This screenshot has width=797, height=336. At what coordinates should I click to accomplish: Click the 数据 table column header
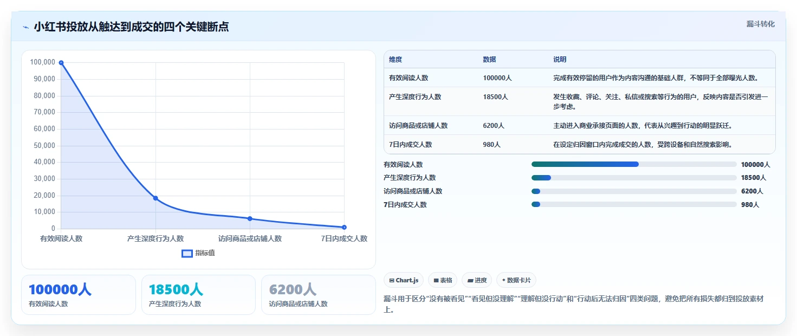pos(490,60)
